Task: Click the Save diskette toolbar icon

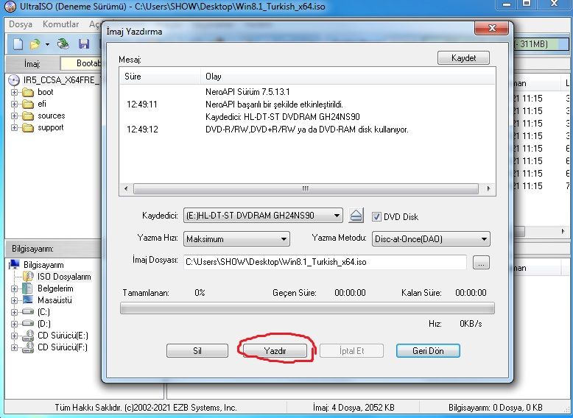Action: pos(84,44)
